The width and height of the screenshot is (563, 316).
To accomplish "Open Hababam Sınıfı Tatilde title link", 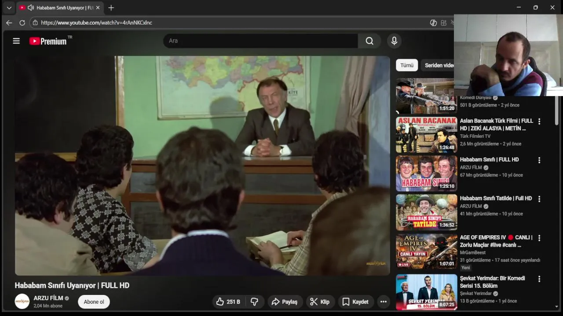I will tap(496, 198).
